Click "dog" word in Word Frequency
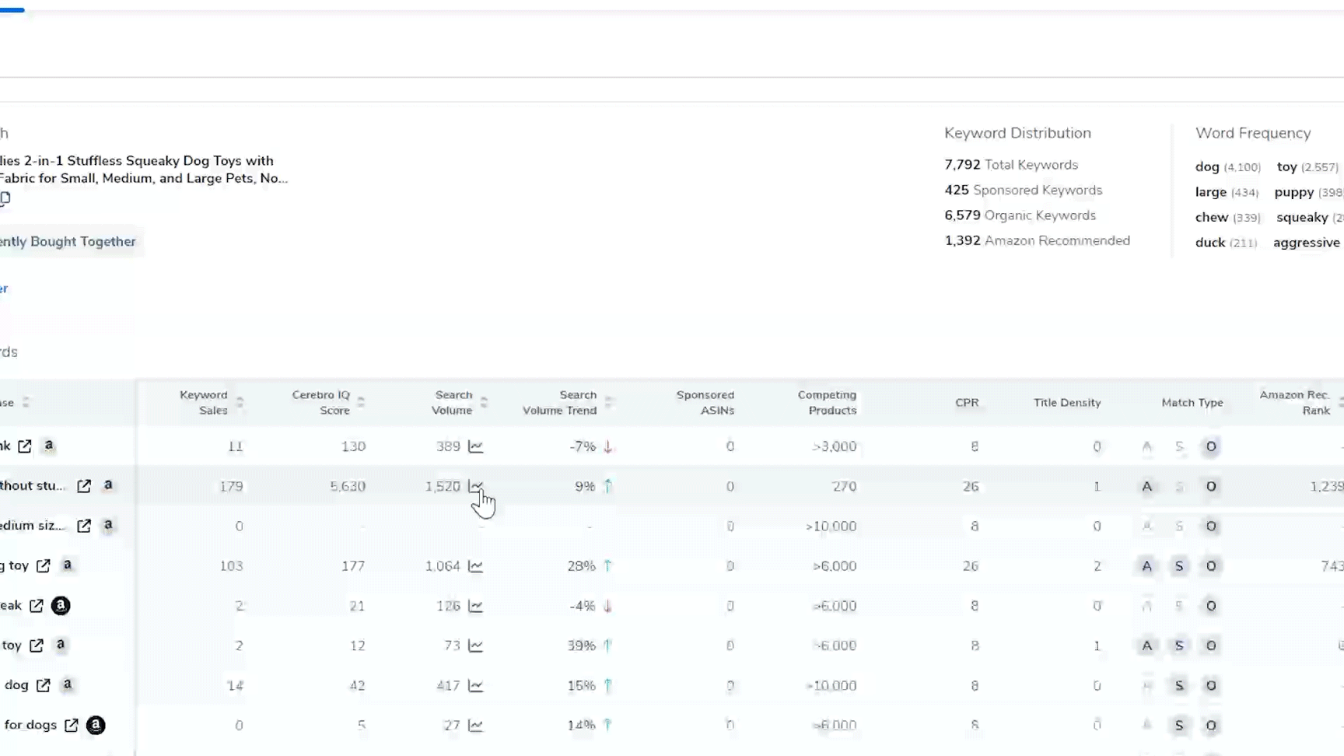The height and width of the screenshot is (756, 1344). (x=1207, y=166)
